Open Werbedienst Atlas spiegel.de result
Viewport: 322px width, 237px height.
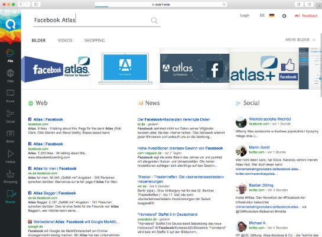(x=76, y=222)
